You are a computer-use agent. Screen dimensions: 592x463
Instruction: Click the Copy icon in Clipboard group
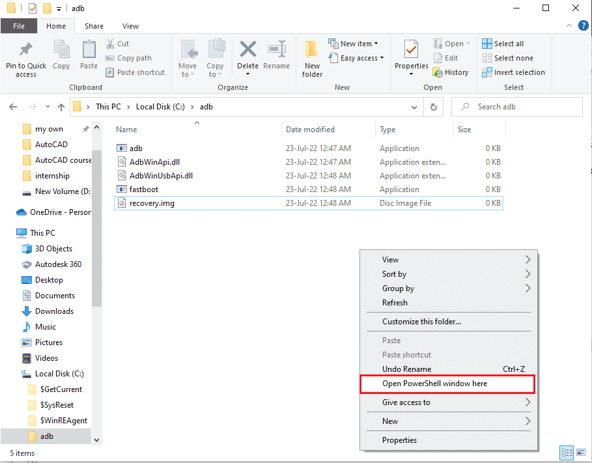tap(61, 50)
